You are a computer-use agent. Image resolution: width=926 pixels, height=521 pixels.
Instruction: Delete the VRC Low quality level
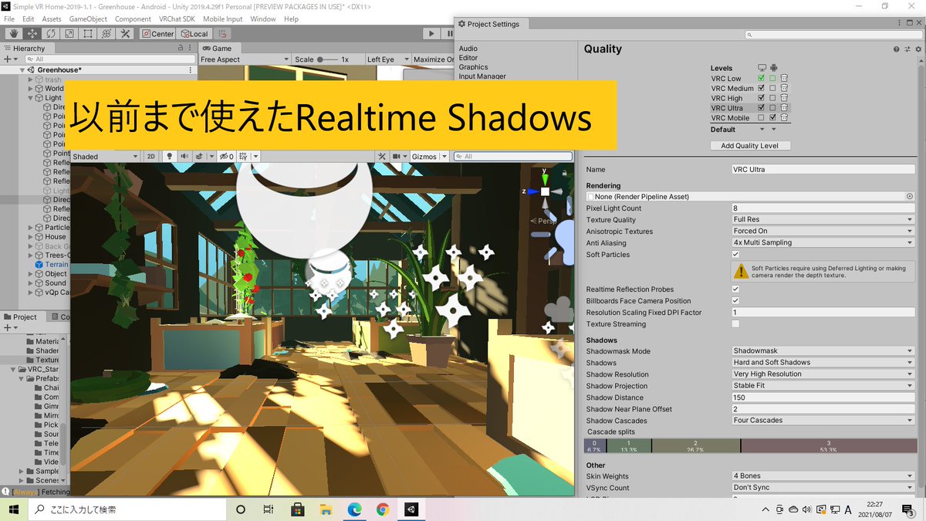click(784, 78)
